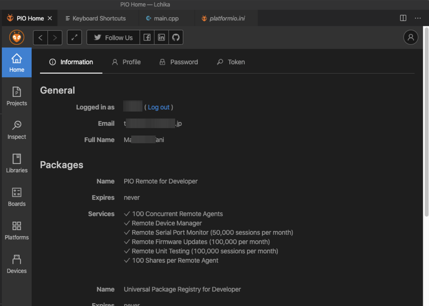Go back with the left arrow button

[41, 37]
